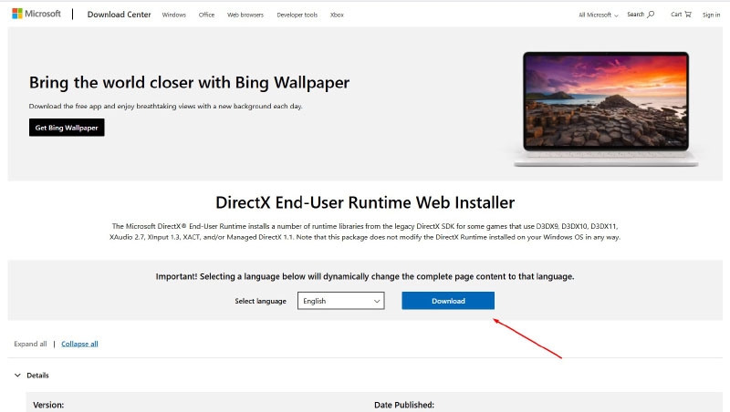The width and height of the screenshot is (730, 412).
Task: Click the blue Download button
Action: pyautogui.click(x=448, y=301)
